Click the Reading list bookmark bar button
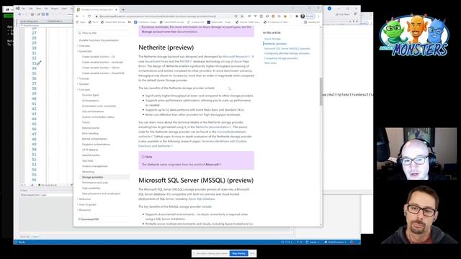 pos(312,22)
